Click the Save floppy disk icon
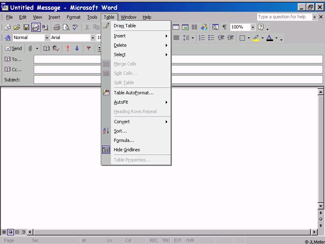The height and width of the screenshot is (244, 325). tap(26, 27)
